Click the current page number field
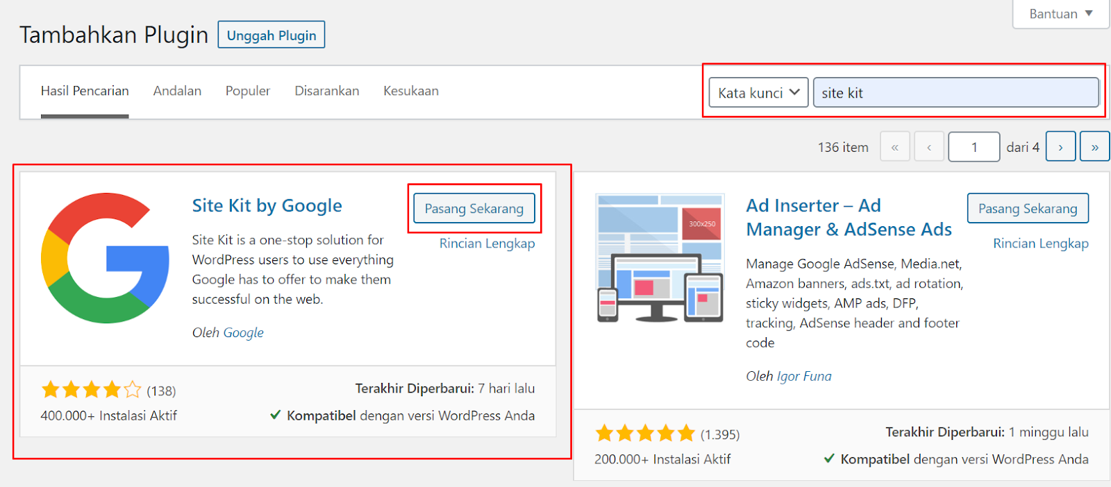Image resolution: width=1111 pixels, height=487 pixels. [x=974, y=147]
